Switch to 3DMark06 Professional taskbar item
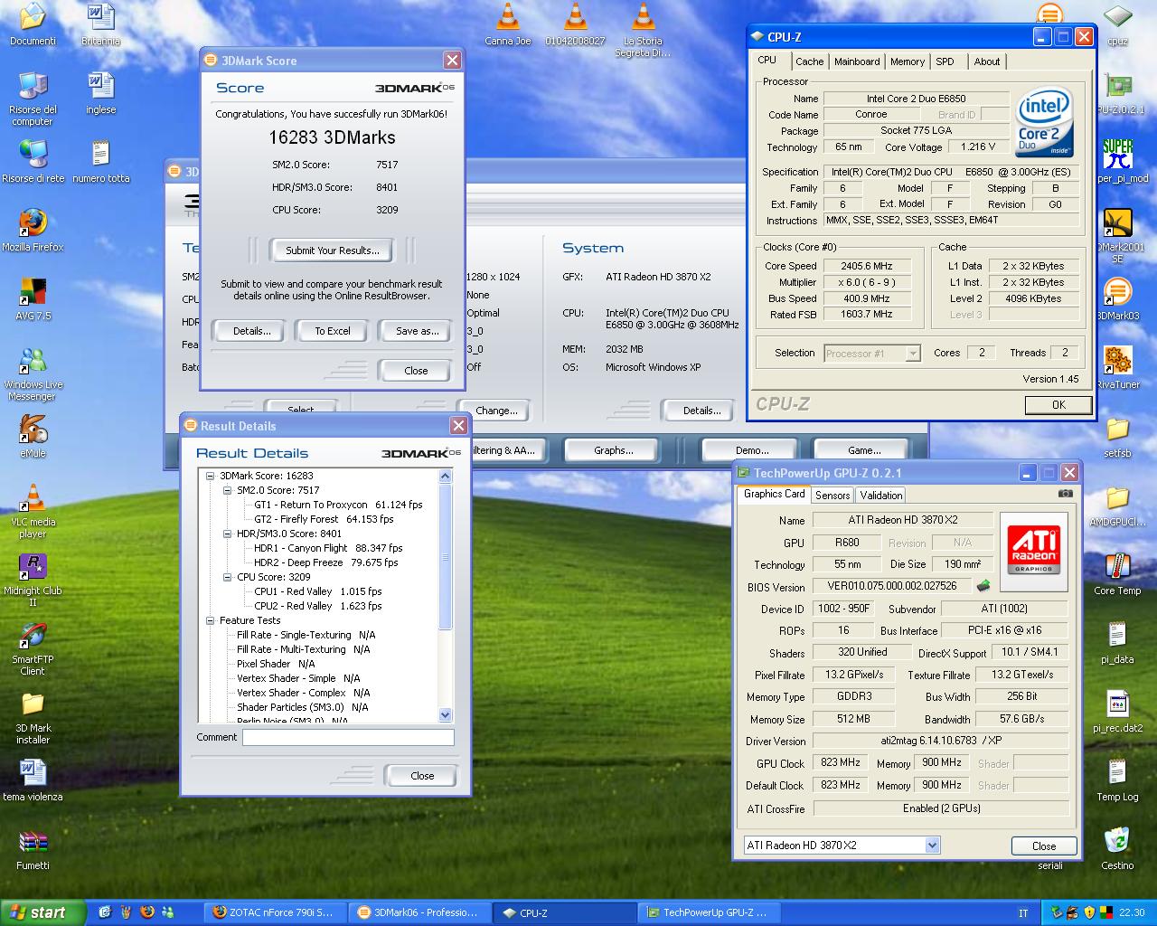The height and width of the screenshot is (926, 1157). tap(419, 912)
